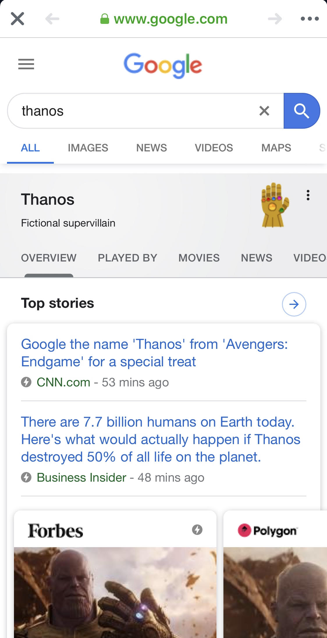327x638 pixels.
Task: Tap the browser forward arrow
Action: (x=275, y=19)
